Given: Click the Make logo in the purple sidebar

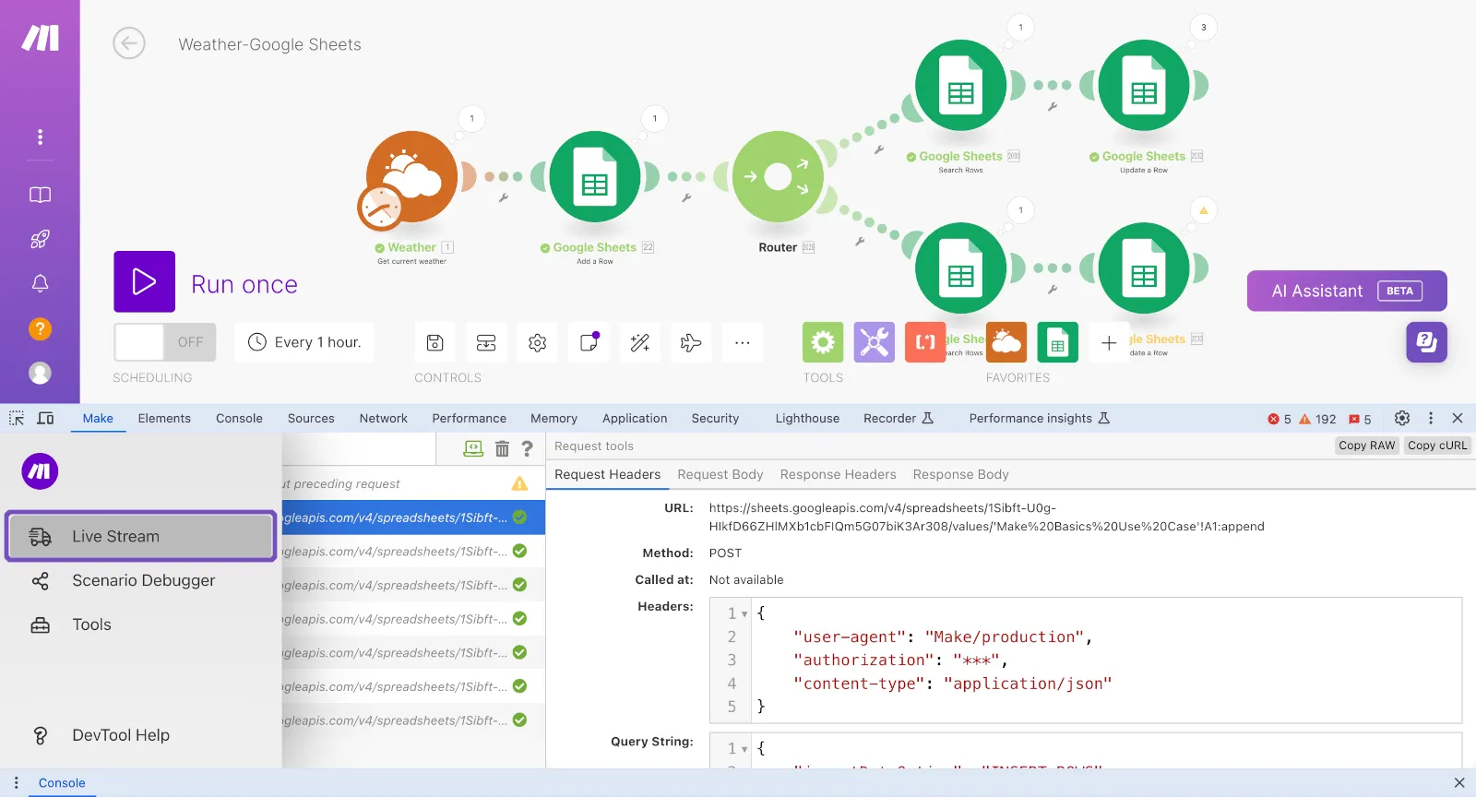Looking at the screenshot, I should (x=40, y=38).
